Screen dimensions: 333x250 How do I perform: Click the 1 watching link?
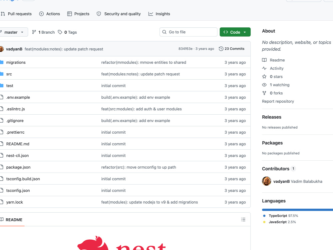279,85
